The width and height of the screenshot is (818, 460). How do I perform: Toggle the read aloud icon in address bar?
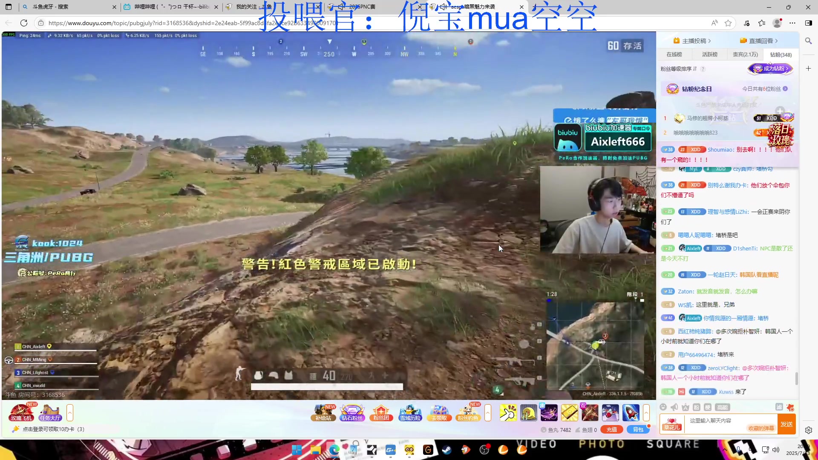click(x=714, y=23)
